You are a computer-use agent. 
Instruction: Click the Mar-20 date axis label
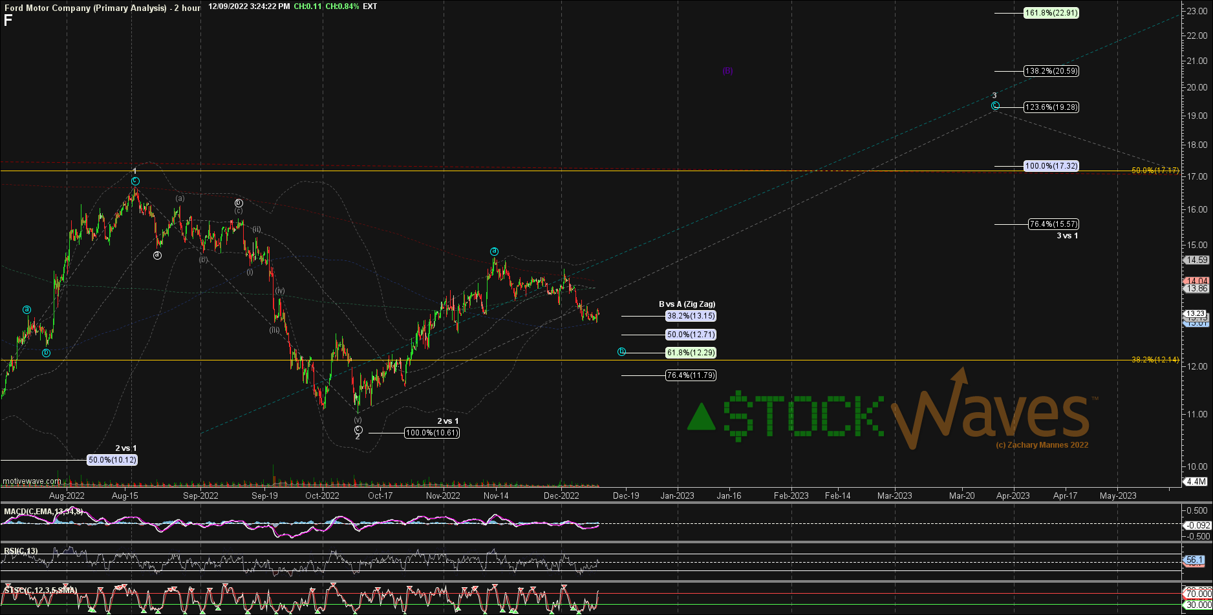coord(961,495)
